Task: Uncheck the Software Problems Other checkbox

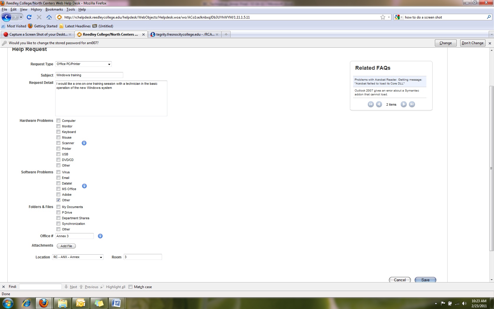Action: [x=59, y=200]
